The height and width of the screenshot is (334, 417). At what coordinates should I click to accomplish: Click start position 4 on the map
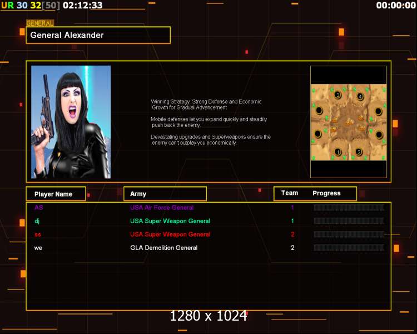[360, 96]
